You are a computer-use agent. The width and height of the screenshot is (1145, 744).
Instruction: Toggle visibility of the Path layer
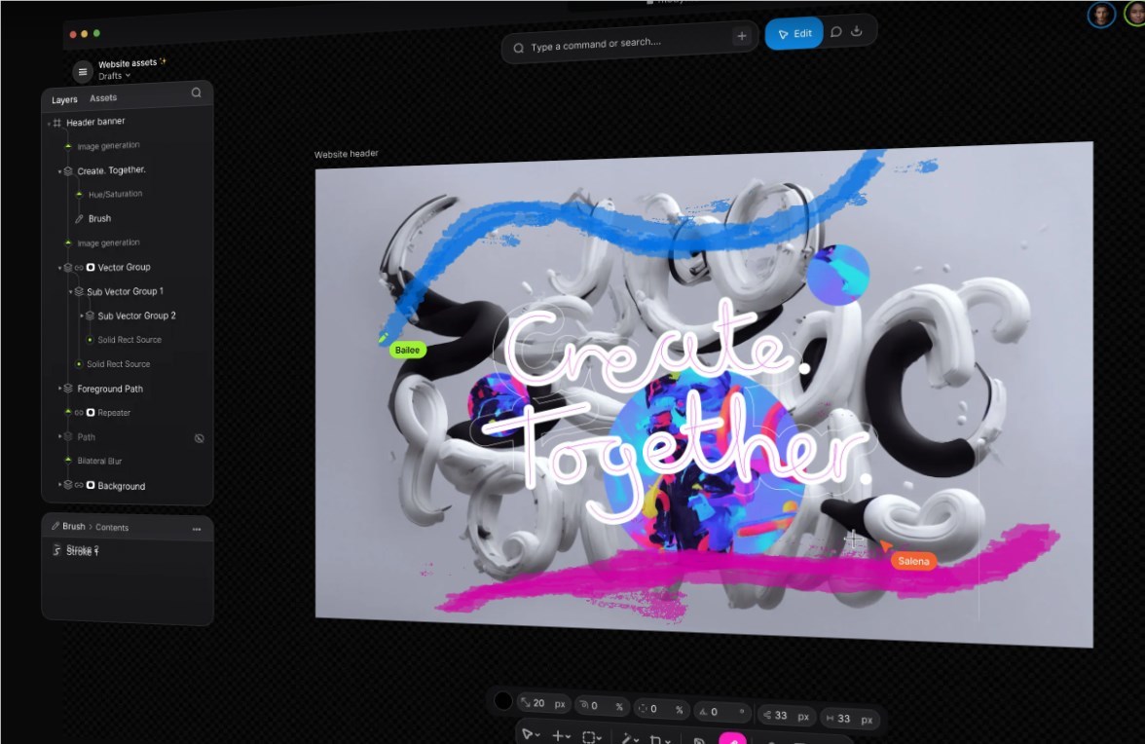200,438
